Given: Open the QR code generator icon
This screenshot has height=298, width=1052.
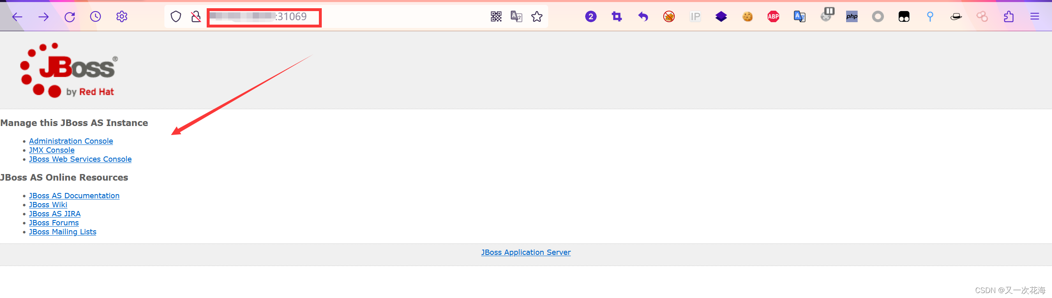Looking at the screenshot, I should click(x=496, y=16).
